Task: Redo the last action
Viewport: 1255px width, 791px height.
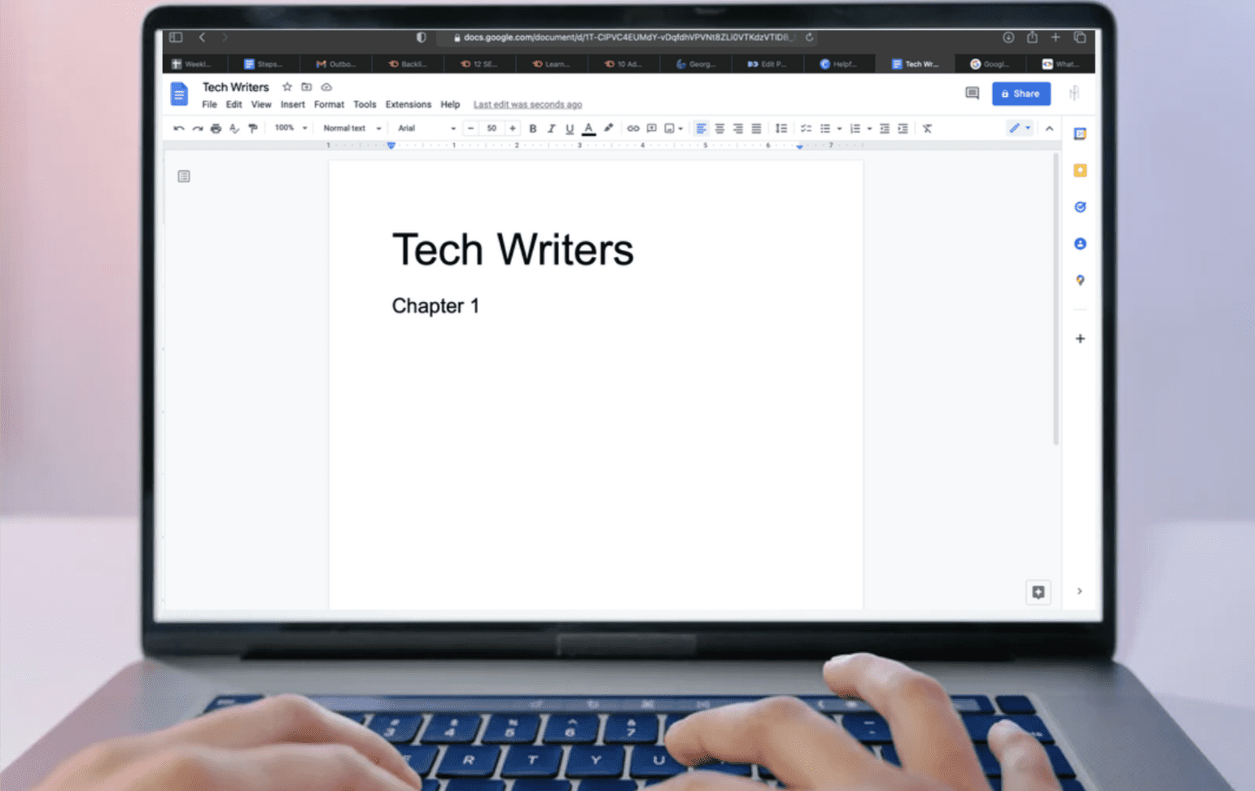Action: click(x=197, y=129)
